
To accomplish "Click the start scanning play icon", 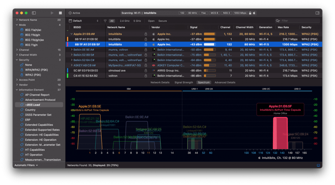I will (x=52, y=13).
